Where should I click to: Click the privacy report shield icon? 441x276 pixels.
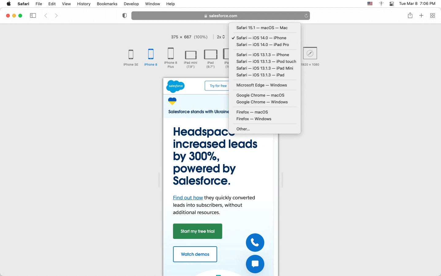[x=124, y=15]
